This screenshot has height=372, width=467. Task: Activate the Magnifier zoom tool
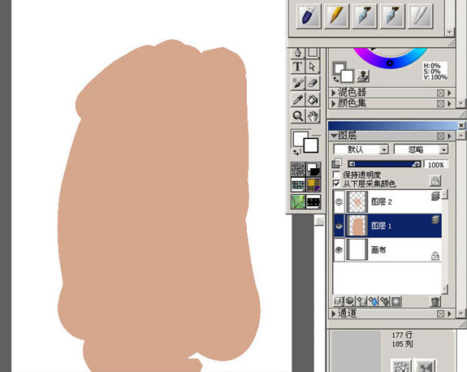tap(298, 116)
